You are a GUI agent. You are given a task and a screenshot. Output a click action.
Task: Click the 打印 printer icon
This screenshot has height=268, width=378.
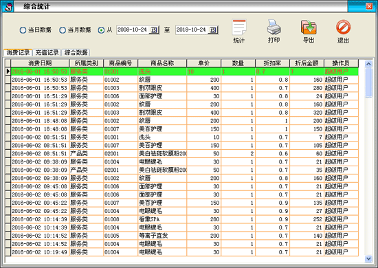coord(274,27)
